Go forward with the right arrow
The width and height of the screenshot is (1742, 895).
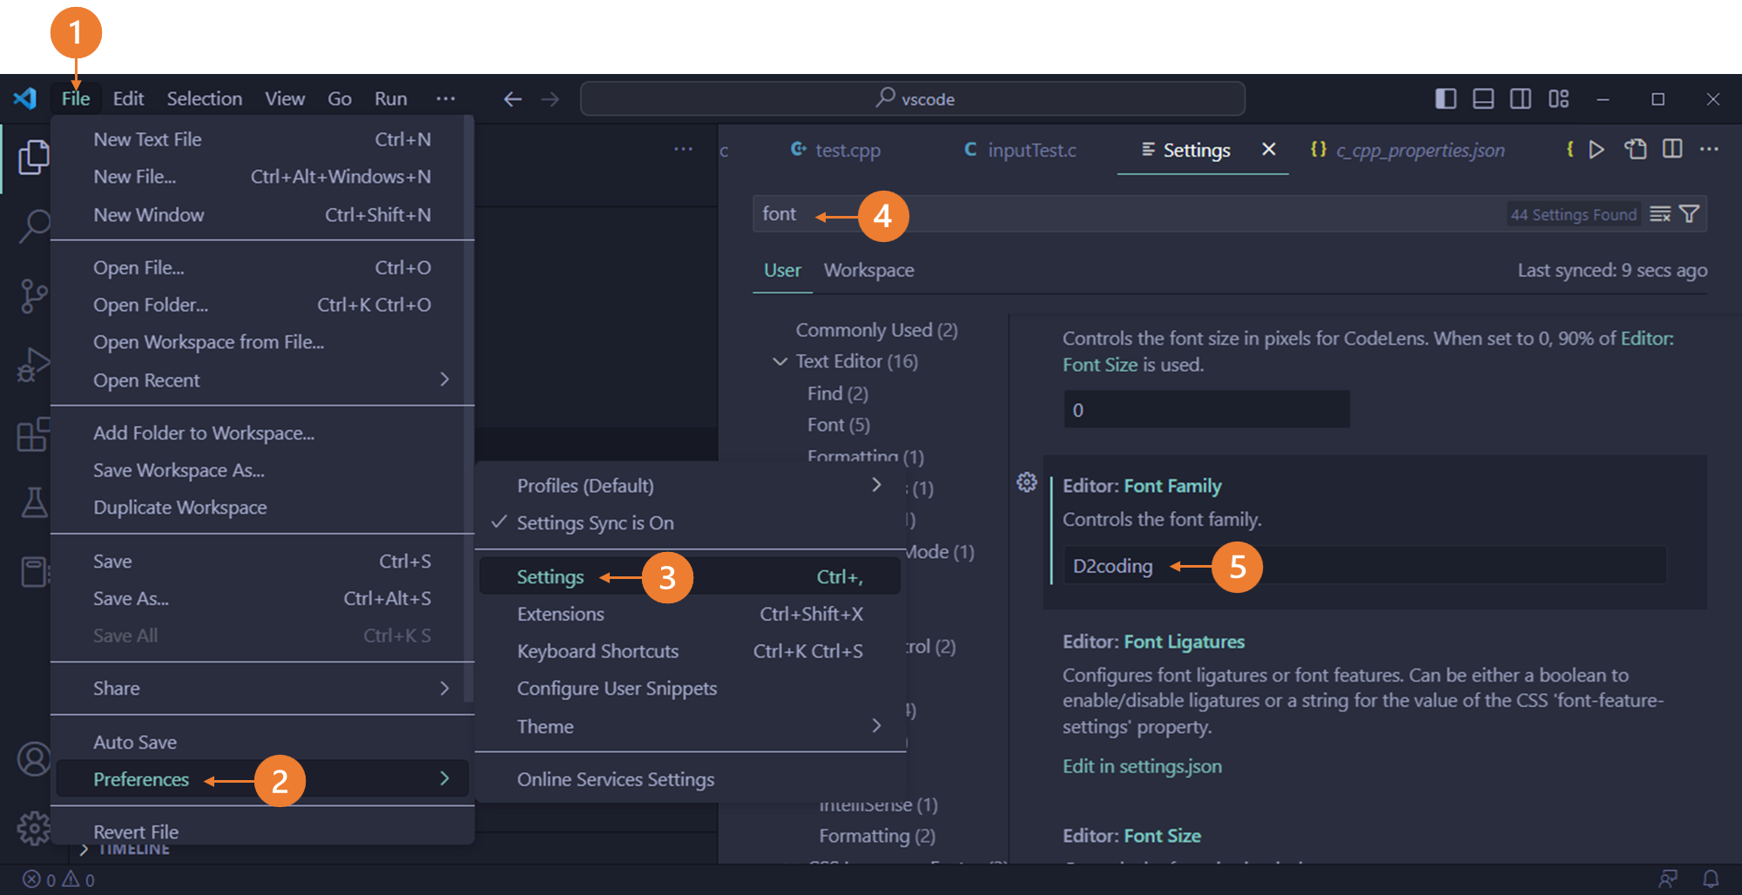550,99
